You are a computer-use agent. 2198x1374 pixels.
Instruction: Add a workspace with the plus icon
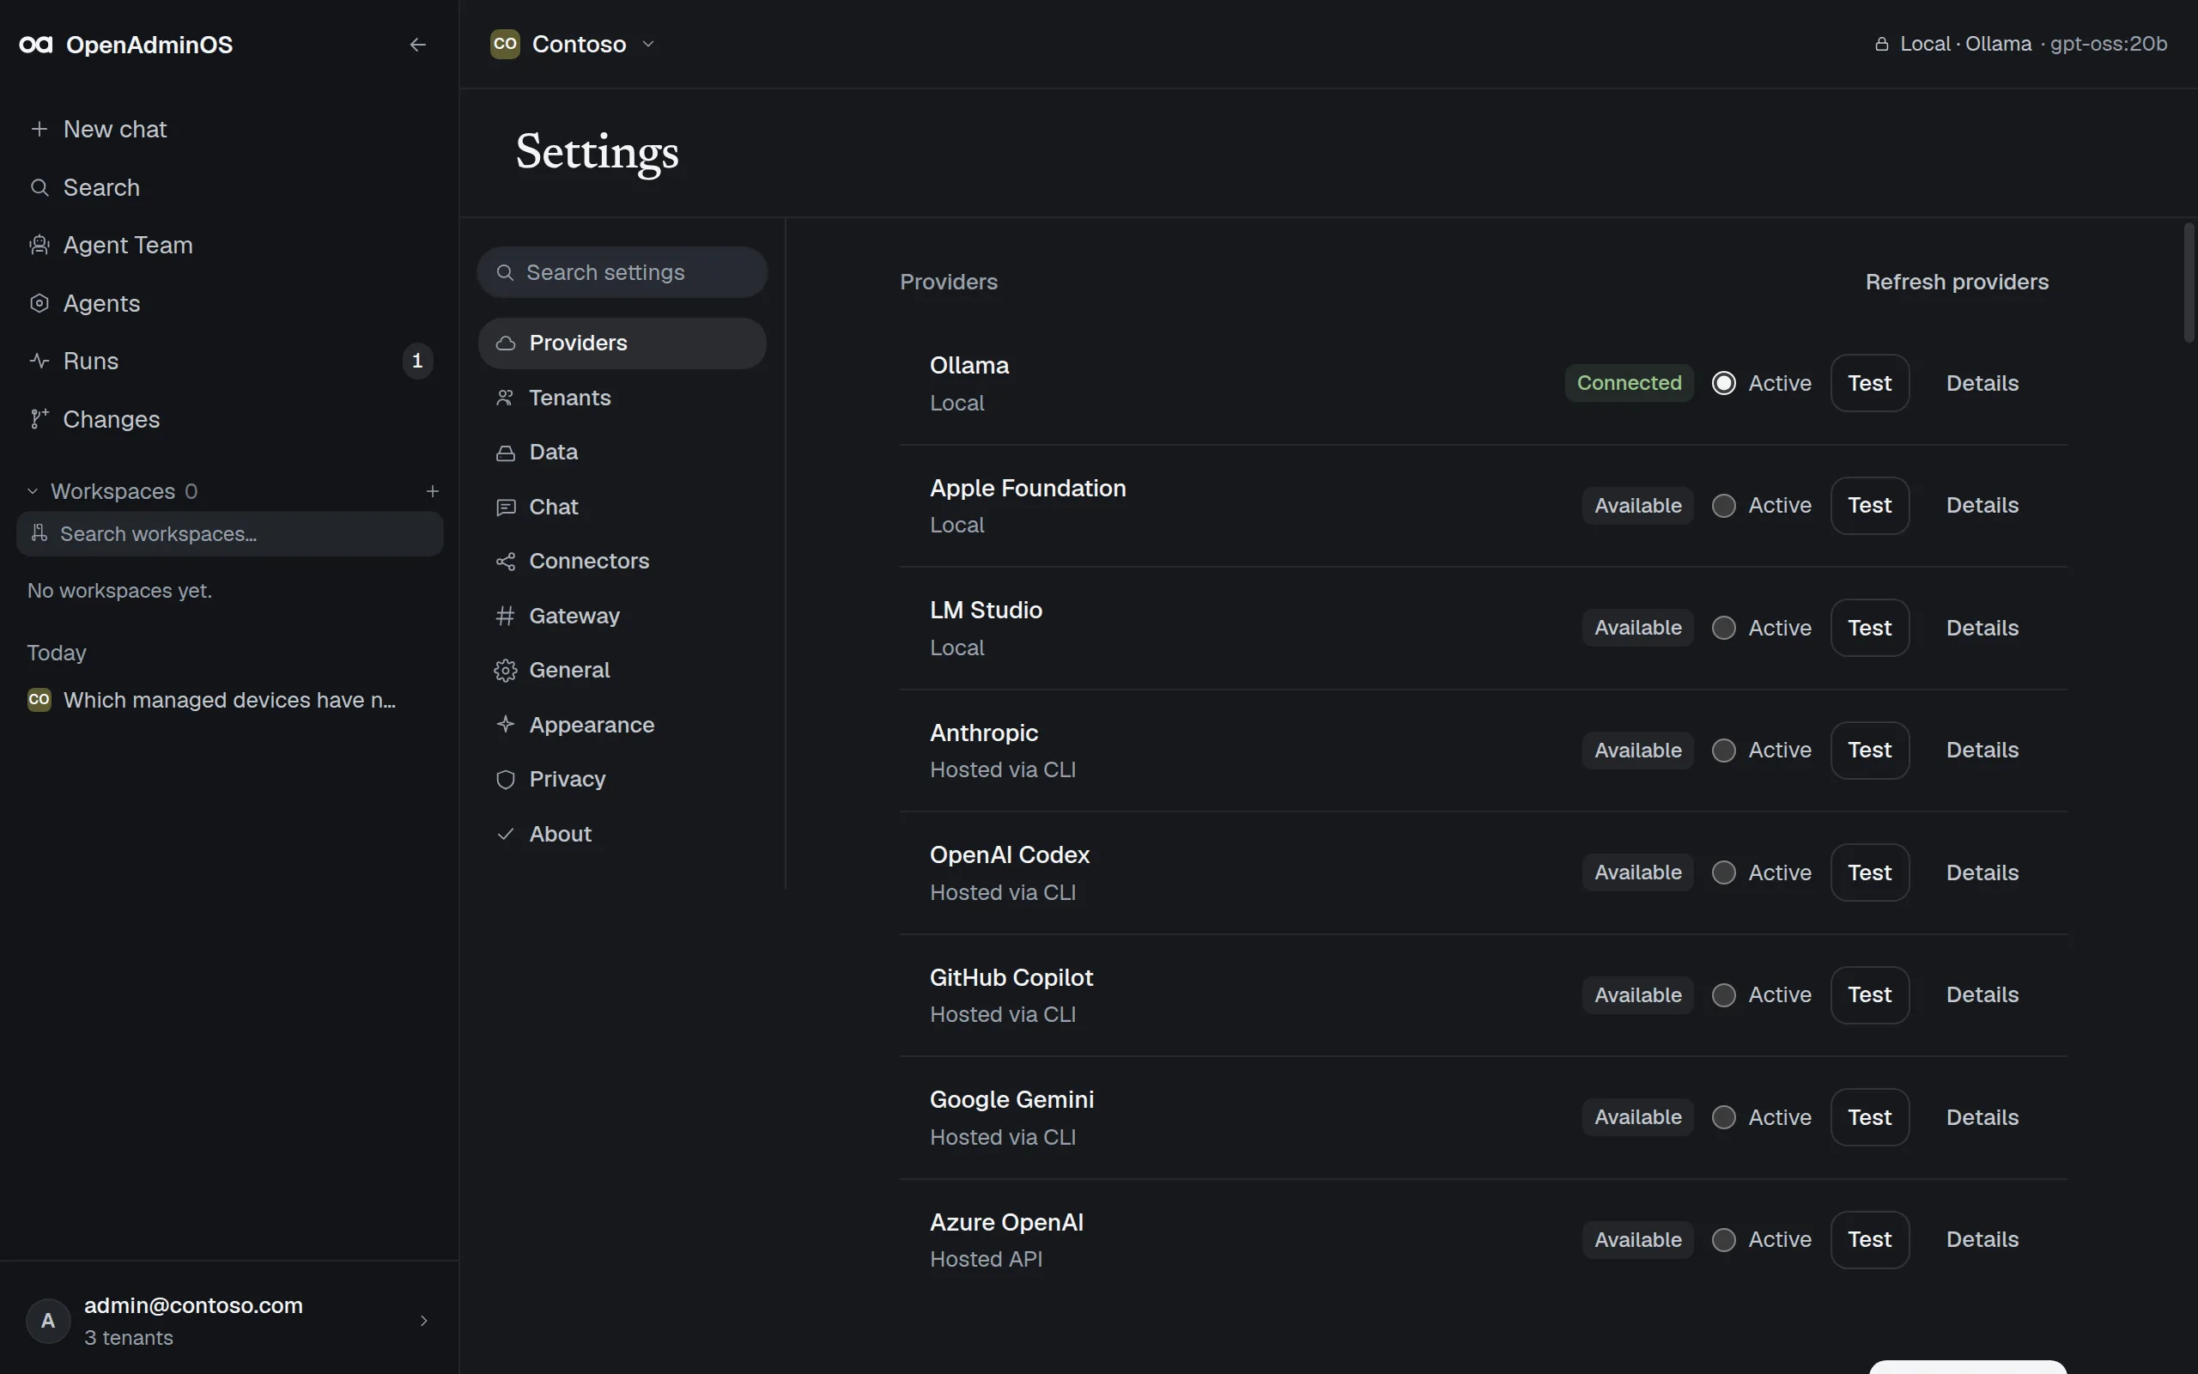tap(433, 490)
